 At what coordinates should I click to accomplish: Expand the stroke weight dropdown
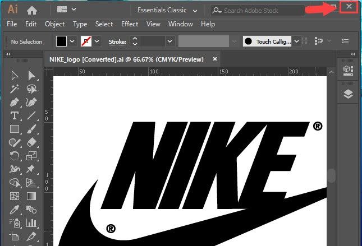(169, 41)
